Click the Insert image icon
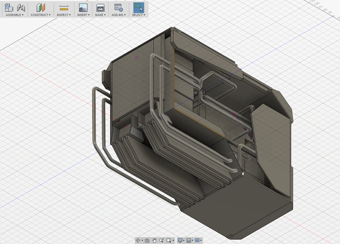Viewport: 340px width, 244px height. pyautogui.click(x=83, y=7)
